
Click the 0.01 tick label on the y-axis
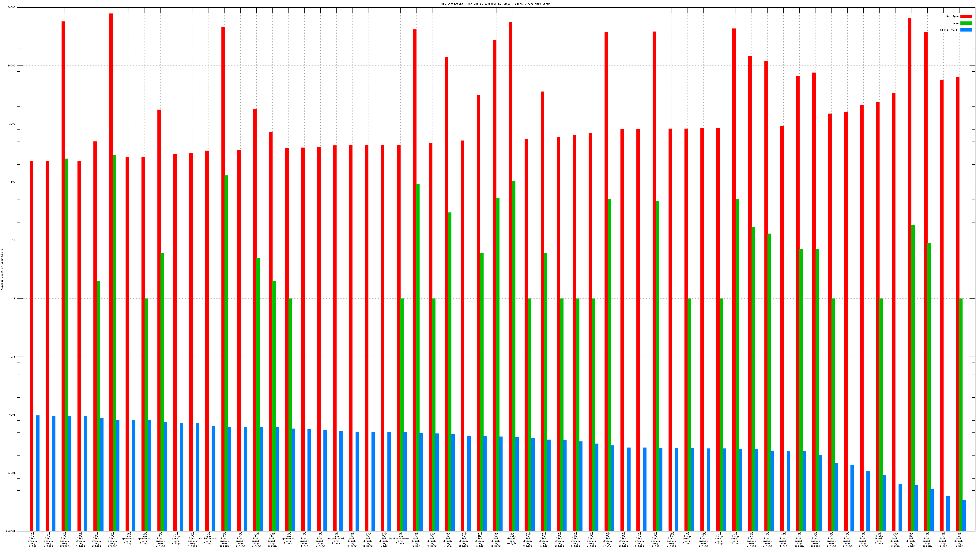[13, 415]
